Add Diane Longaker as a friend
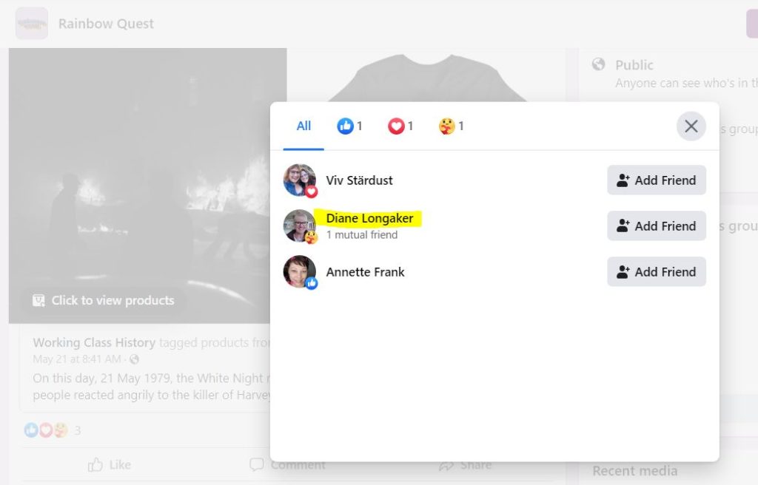This screenshot has height=485, width=758. [657, 226]
